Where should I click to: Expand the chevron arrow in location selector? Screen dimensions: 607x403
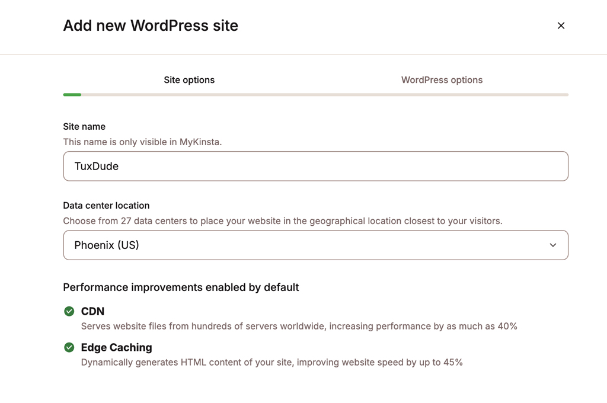(552, 245)
